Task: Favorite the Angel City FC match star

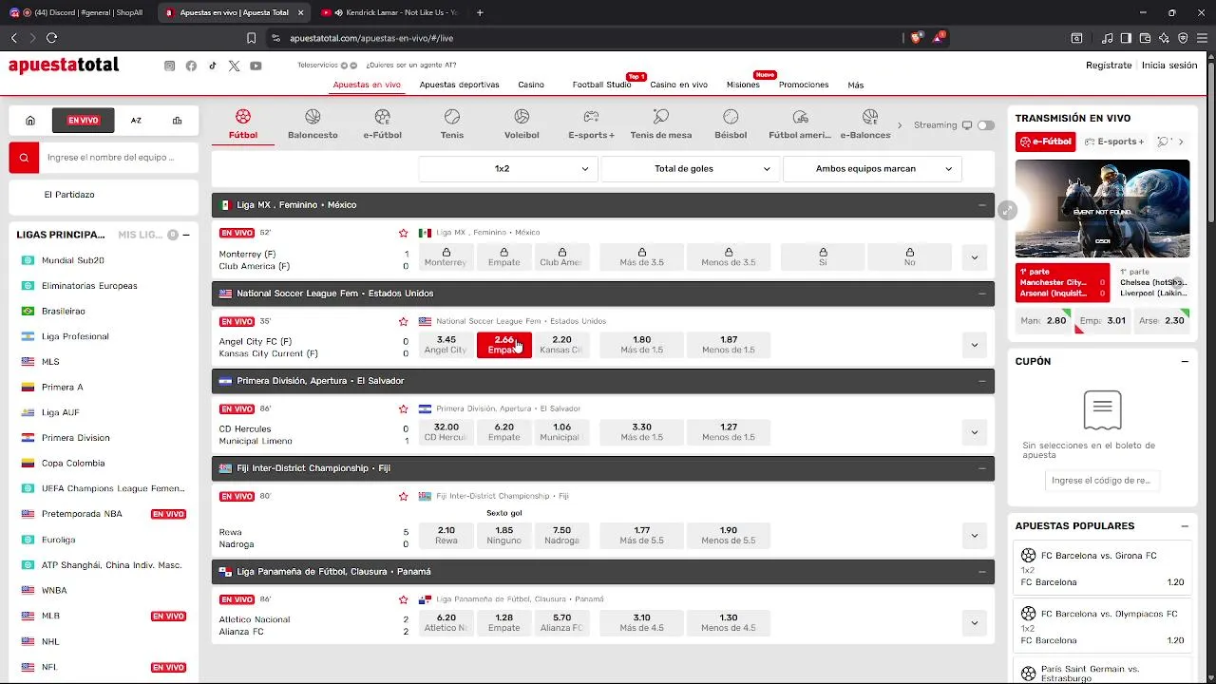Action: pos(404,321)
